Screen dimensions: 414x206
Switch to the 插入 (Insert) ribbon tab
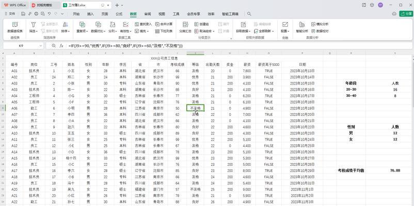coord(90,14)
